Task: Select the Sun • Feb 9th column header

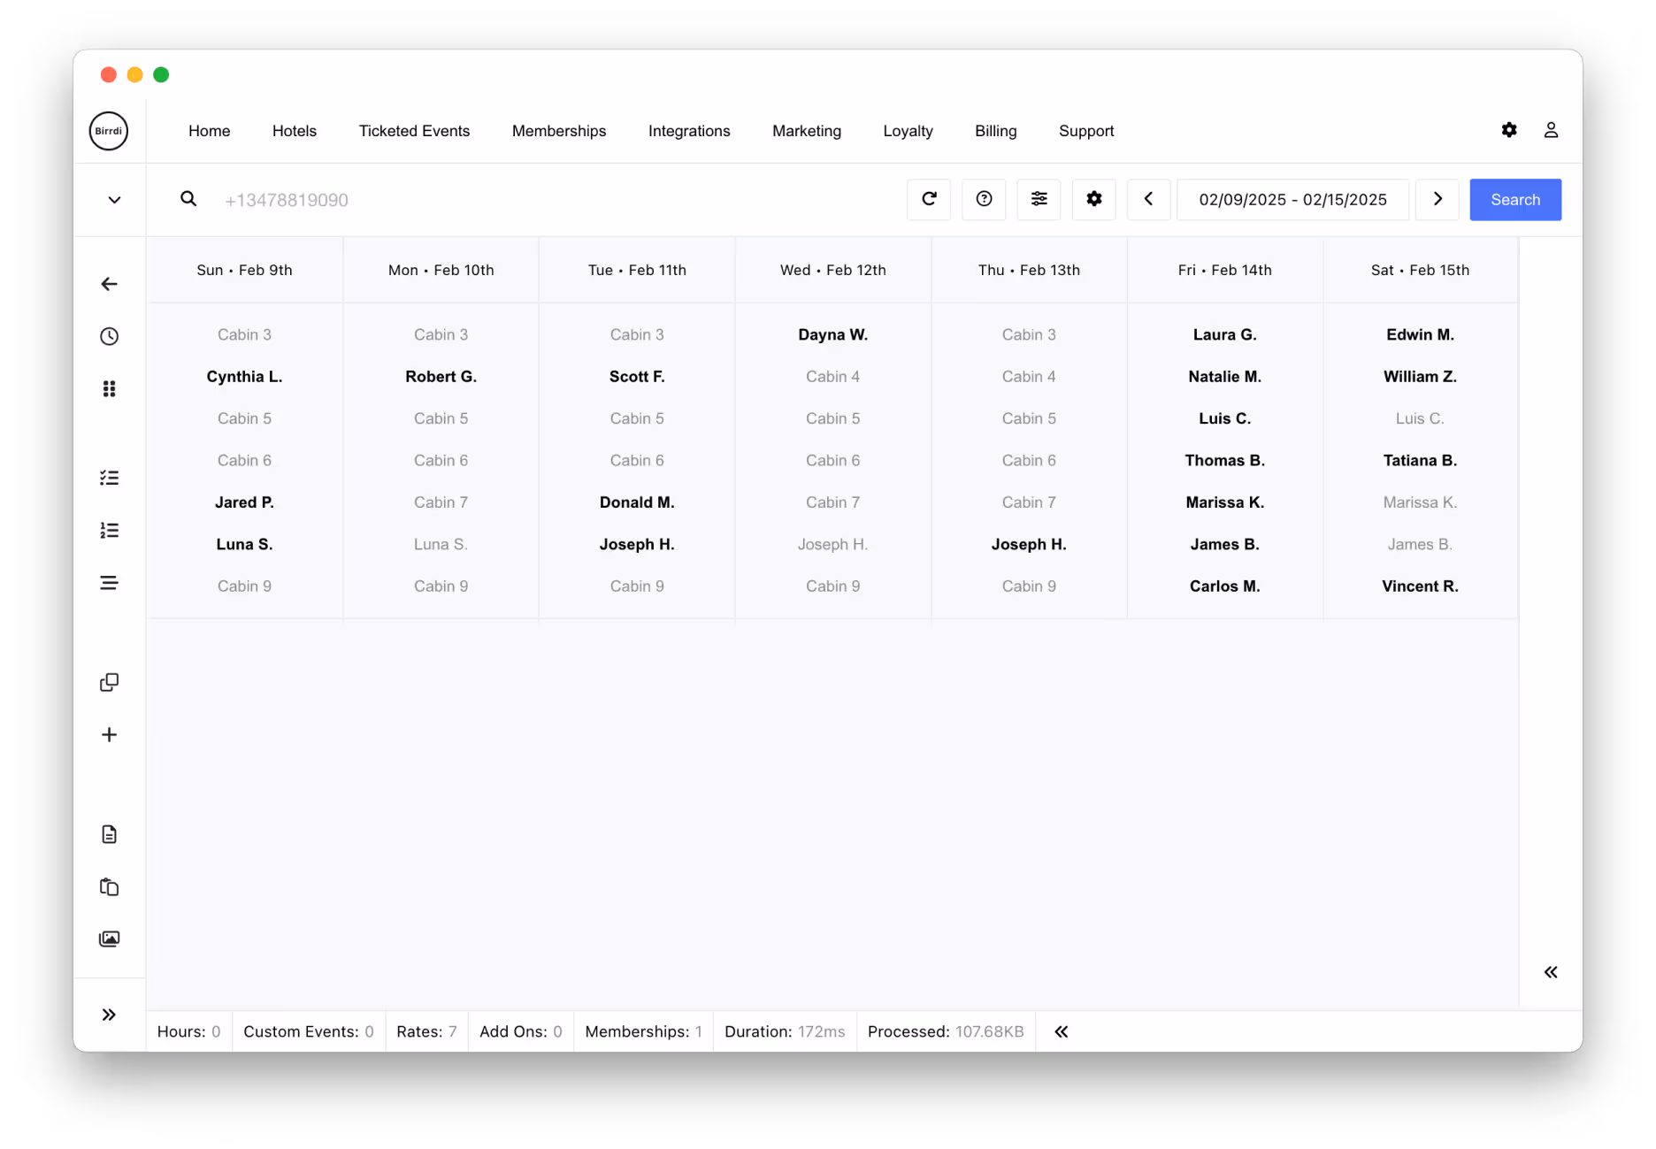Action: point(244,270)
